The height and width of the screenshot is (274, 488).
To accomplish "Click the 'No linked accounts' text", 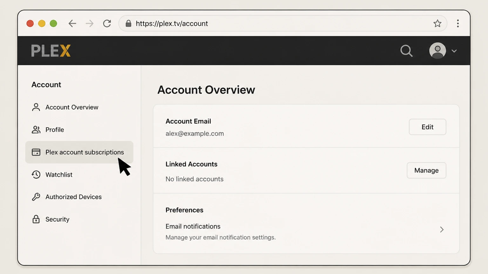I will (x=194, y=179).
